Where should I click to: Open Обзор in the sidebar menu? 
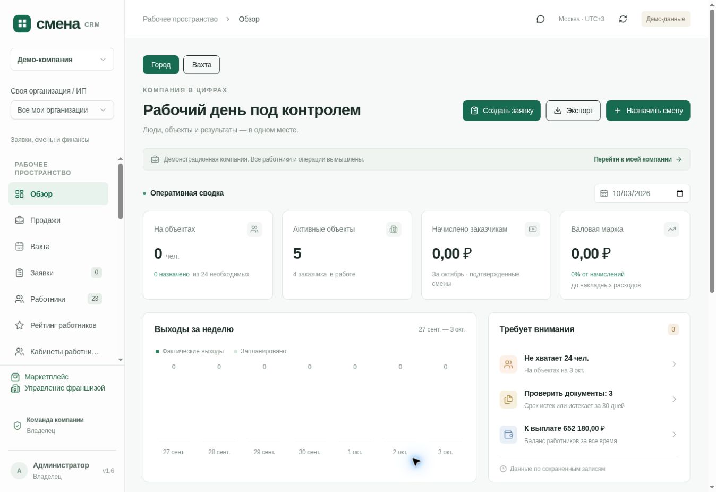58,194
